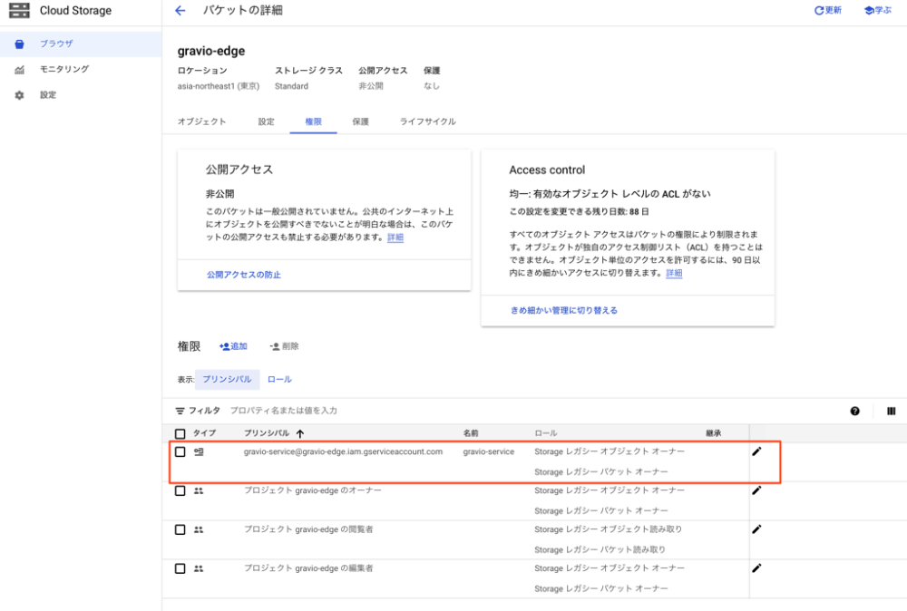Click asia-northeast1 (東京) location value

coord(218,86)
